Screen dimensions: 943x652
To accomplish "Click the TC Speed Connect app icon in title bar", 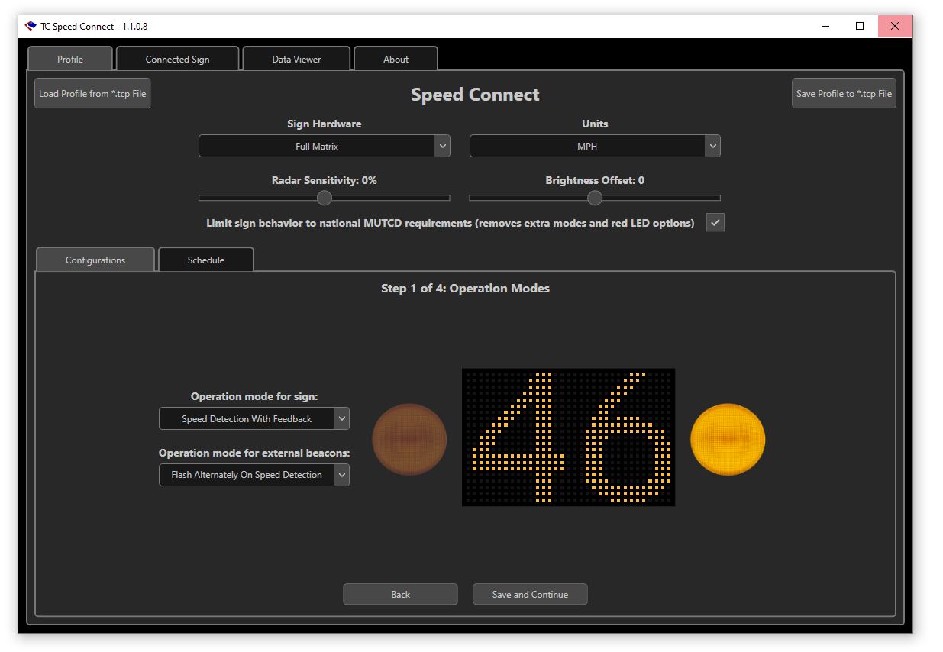I will (x=31, y=26).
